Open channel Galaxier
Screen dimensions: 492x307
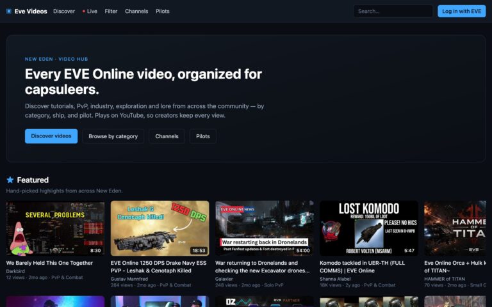point(224,279)
